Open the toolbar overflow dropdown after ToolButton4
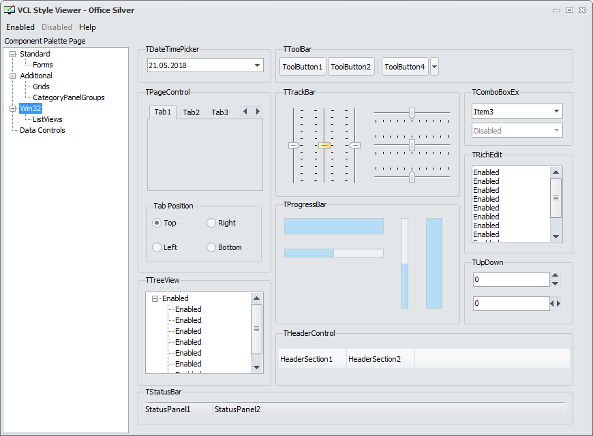The width and height of the screenshot is (593, 436). [435, 67]
